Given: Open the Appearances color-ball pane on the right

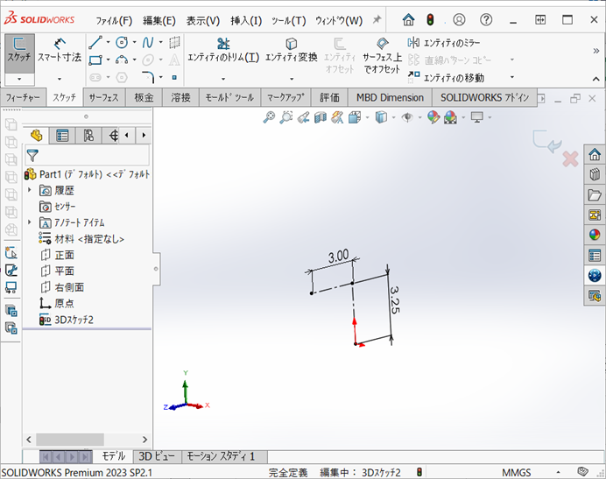Looking at the screenshot, I should 595,235.
